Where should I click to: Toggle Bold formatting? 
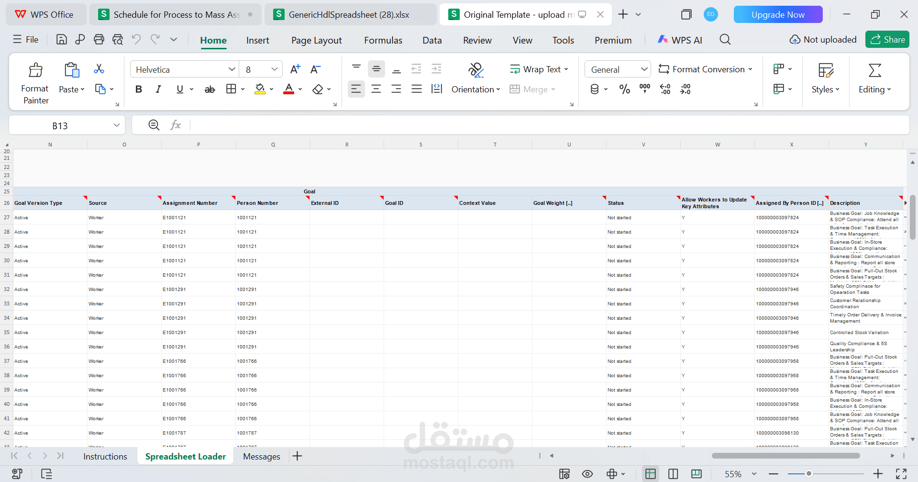click(x=139, y=90)
